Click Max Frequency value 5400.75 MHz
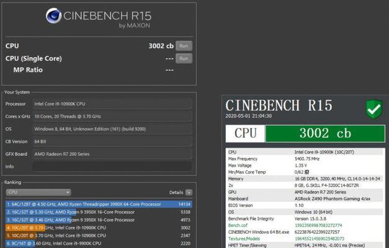The height and width of the screenshot is (248, 389). coord(307,159)
